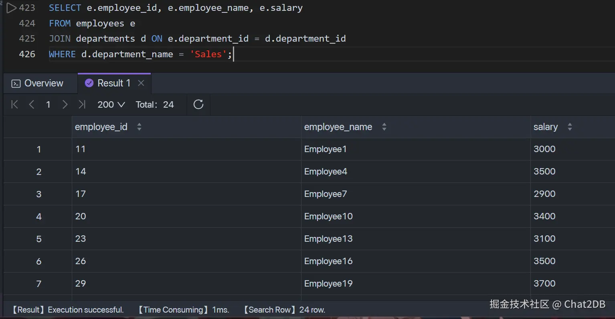This screenshot has height=319, width=615.
Task: Click line number 426 in gutter
Action: tap(27, 54)
